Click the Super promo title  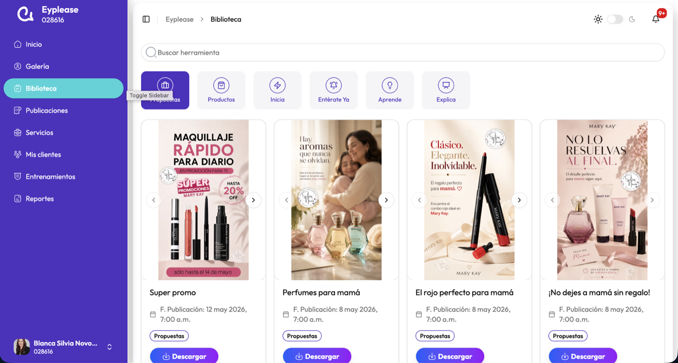click(x=173, y=293)
